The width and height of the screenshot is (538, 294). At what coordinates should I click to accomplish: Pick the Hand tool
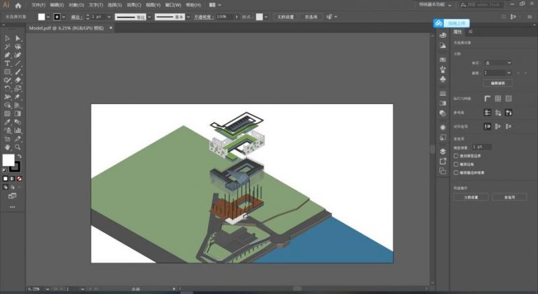[7, 148]
